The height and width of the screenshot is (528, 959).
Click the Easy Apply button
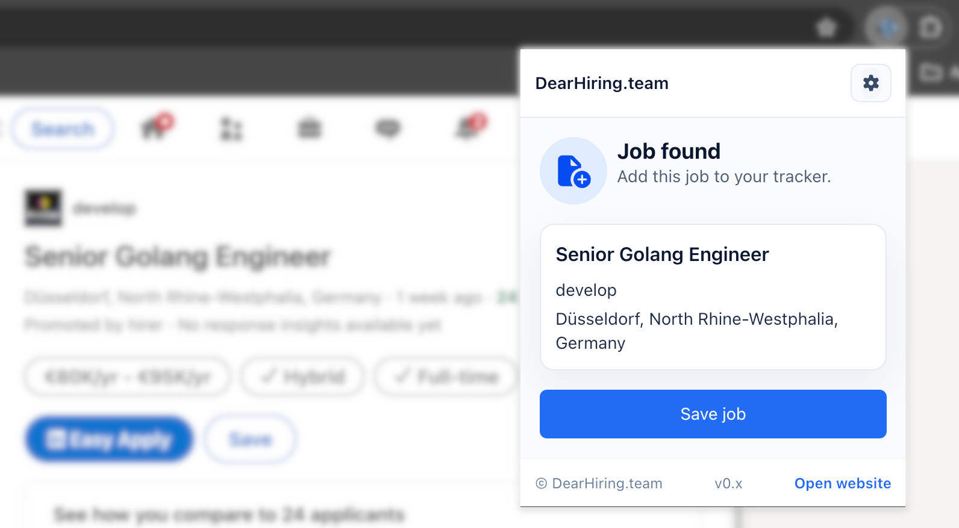(x=109, y=440)
